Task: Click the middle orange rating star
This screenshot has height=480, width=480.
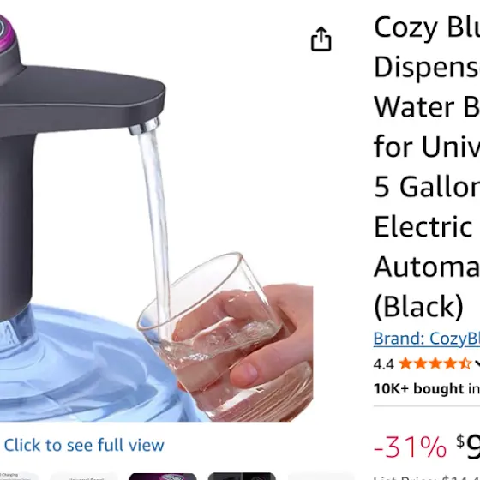Action: pos(435,363)
